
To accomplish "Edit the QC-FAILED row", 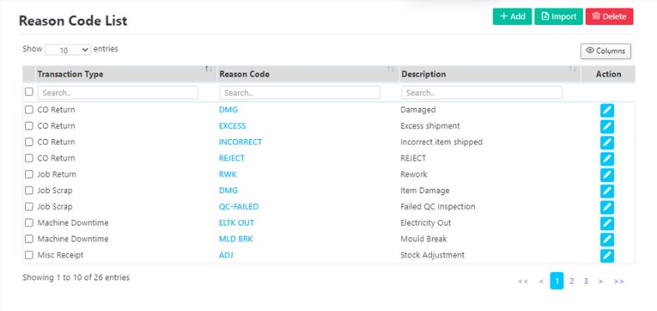I will (606, 207).
